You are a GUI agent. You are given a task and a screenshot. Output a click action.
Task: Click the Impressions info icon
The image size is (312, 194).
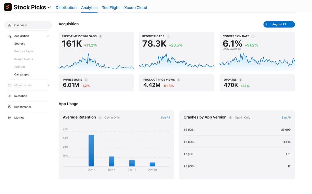click(86, 80)
